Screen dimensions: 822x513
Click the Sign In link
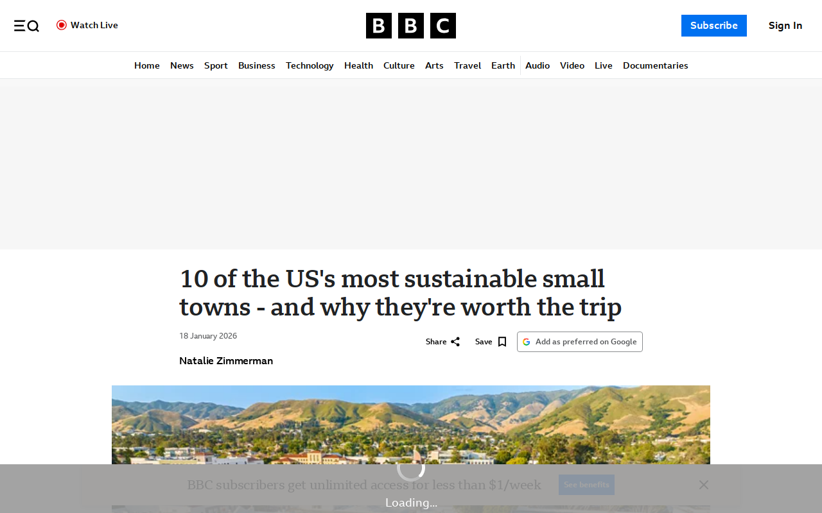[x=785, y=26]
